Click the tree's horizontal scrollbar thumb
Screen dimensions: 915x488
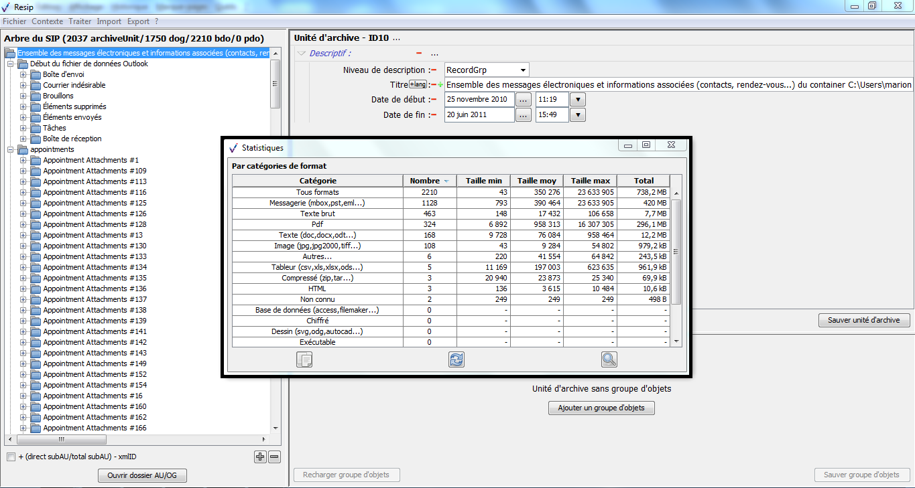coord(62,440)
